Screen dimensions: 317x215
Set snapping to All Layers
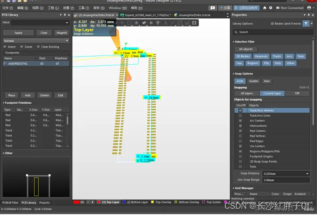pos(247,93)
